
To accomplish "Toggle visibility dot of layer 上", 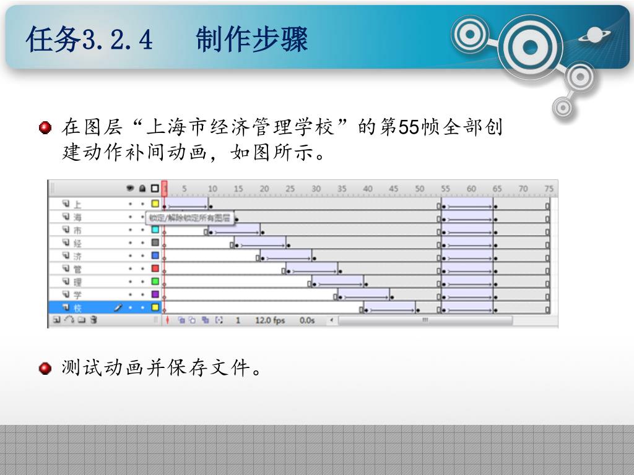I will point(130,204).
